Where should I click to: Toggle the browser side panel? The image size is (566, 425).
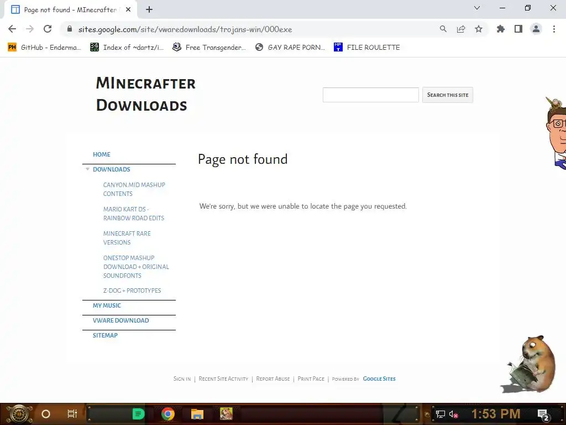click(518, 29)
